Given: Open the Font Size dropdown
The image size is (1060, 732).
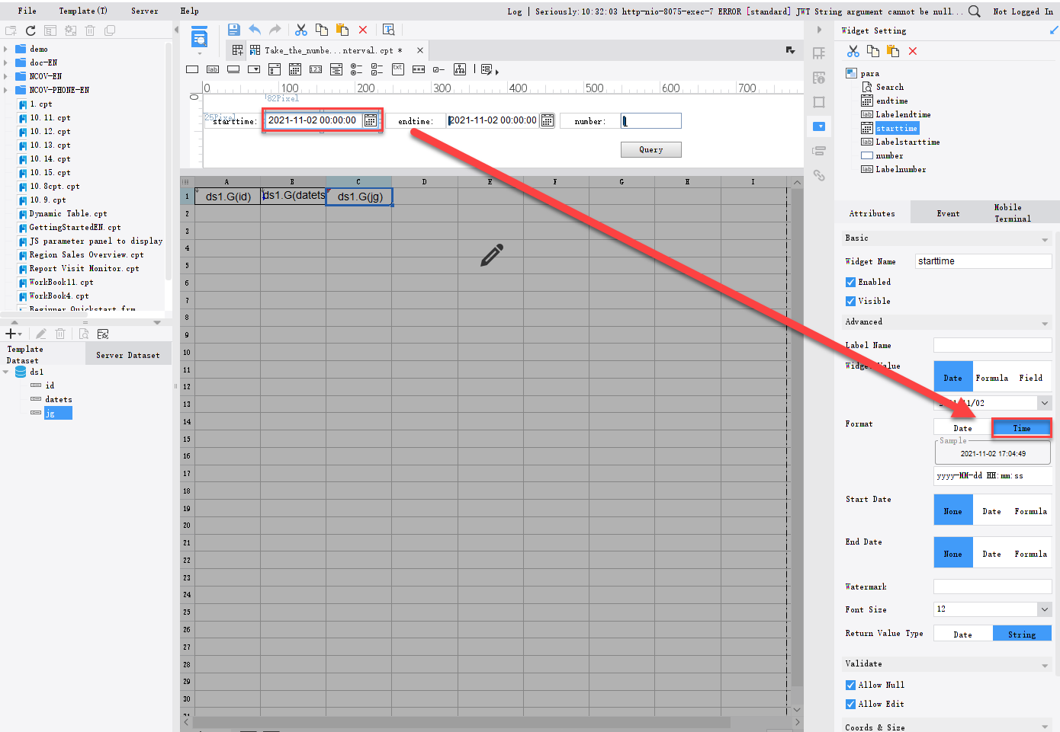Looking at the screenshot, I should [1044, 609].
